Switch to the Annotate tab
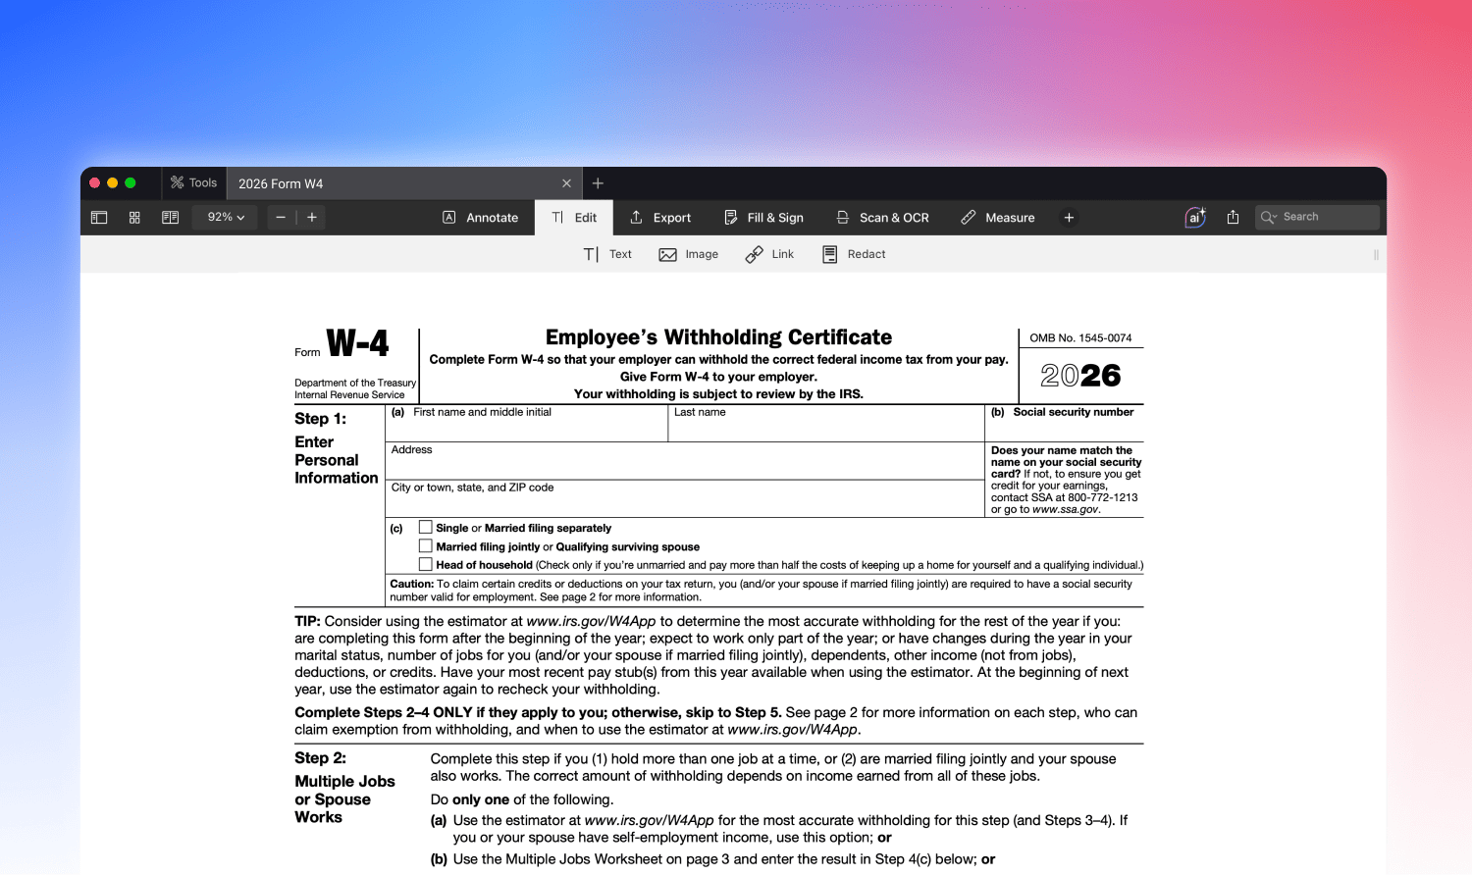This screenshot has height=875, width=1472. [480, 218]
